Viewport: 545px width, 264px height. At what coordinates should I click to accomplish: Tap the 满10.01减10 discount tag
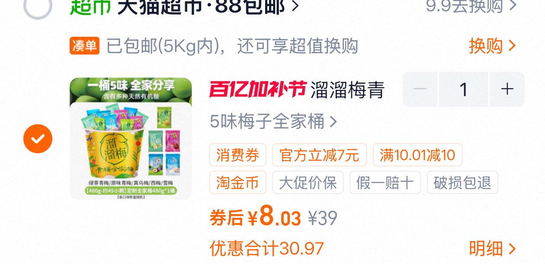[x=417, y=155]
